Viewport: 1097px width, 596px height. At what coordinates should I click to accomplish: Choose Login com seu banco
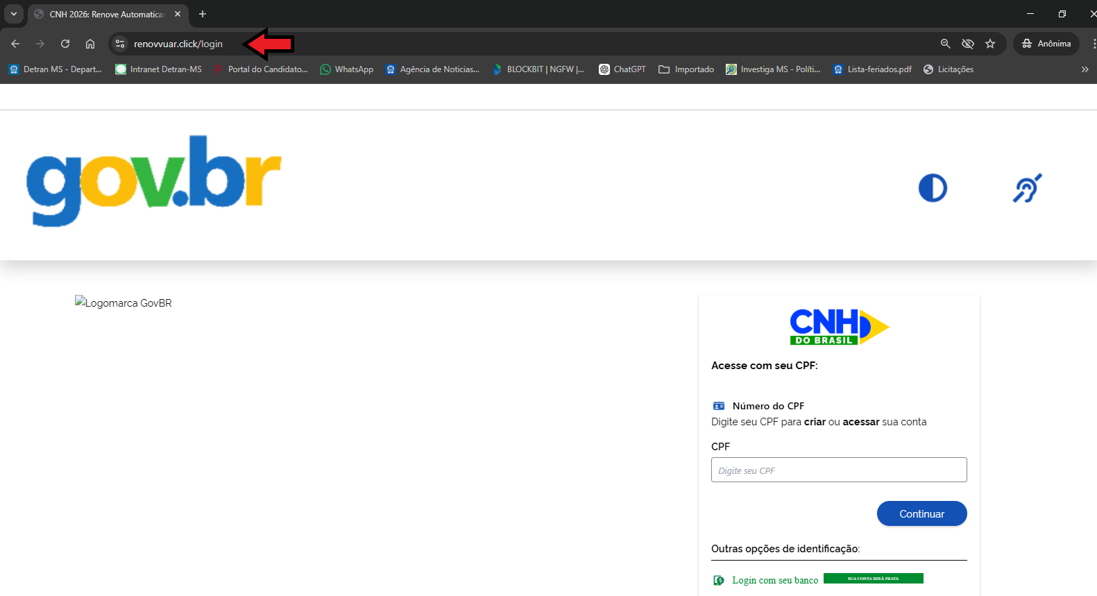coord(774,580)
